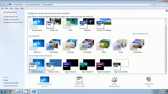Open Ease of Access Center link
Image resolution: width=168 pixels, height=94 pixels.
[x=10, y=86]
